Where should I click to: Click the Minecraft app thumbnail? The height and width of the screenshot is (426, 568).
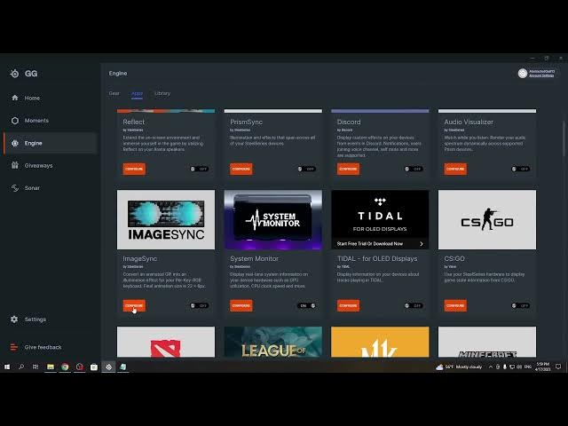(487, 342)
